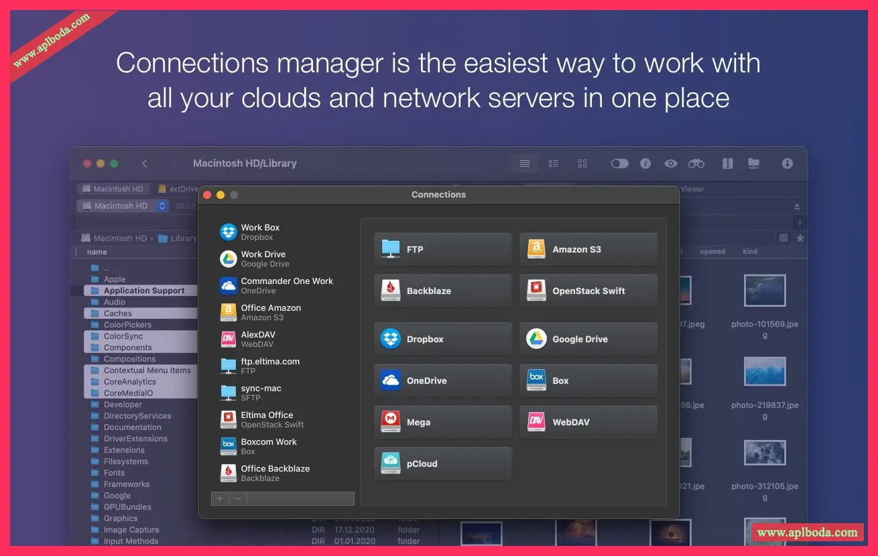The height and width of the screenshot is (556, 878).
Task: Toggle the hidden files switch
Action: coord(619,163)
